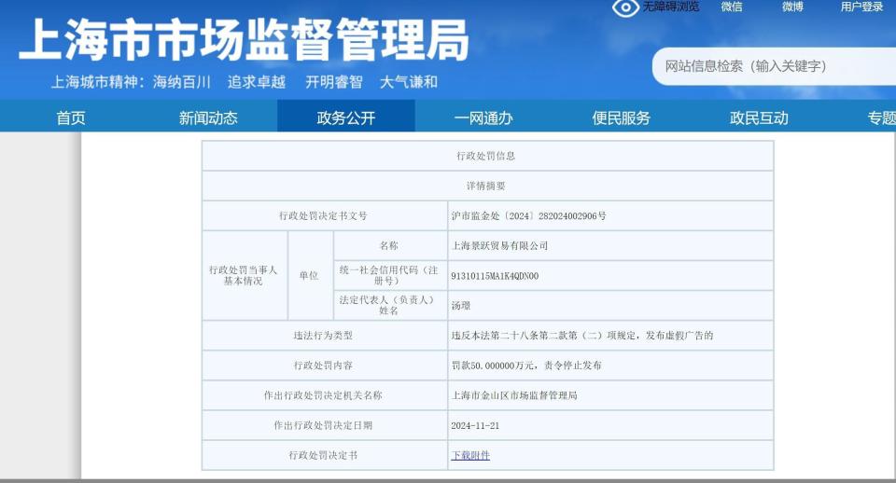Click the 名称 label cell

click(x=389, y=245)
